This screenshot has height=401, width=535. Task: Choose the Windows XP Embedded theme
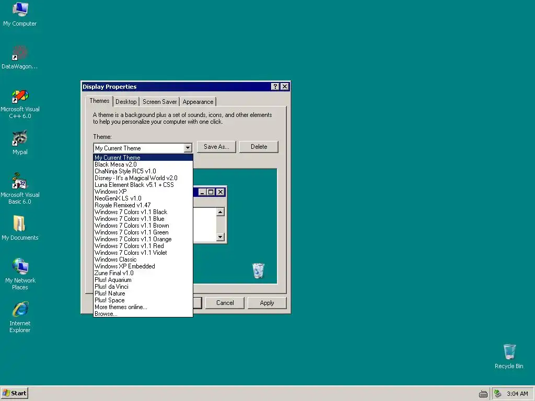[143, 266]
